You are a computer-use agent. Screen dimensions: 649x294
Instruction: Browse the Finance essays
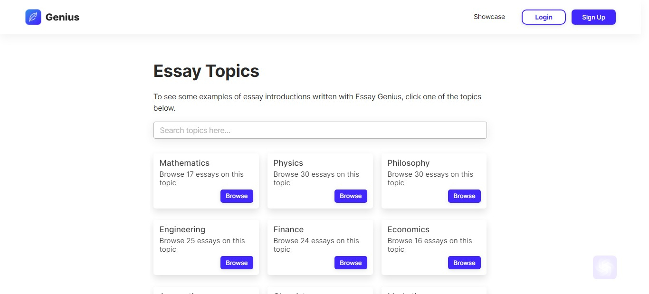tap(351, 263)
